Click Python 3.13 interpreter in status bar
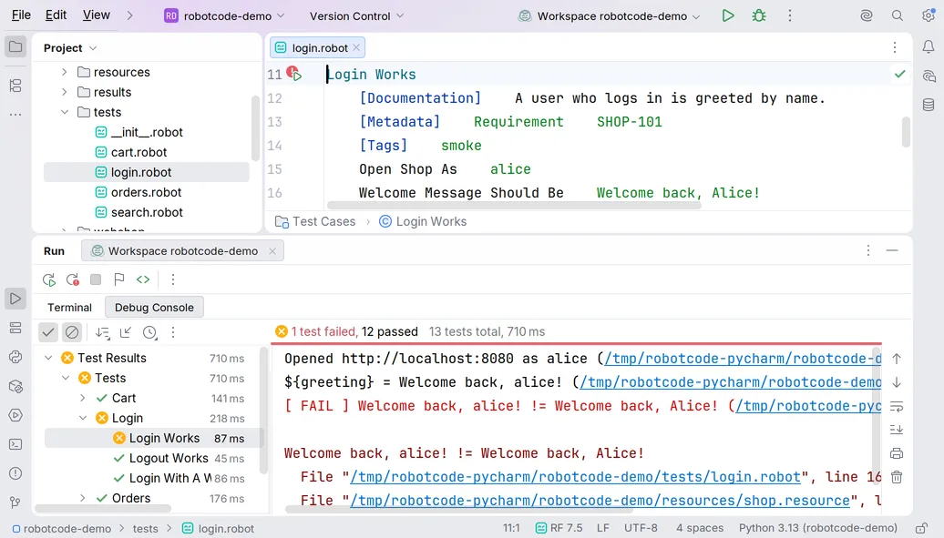This screenshot has width=944, height=538. (817, 528)
